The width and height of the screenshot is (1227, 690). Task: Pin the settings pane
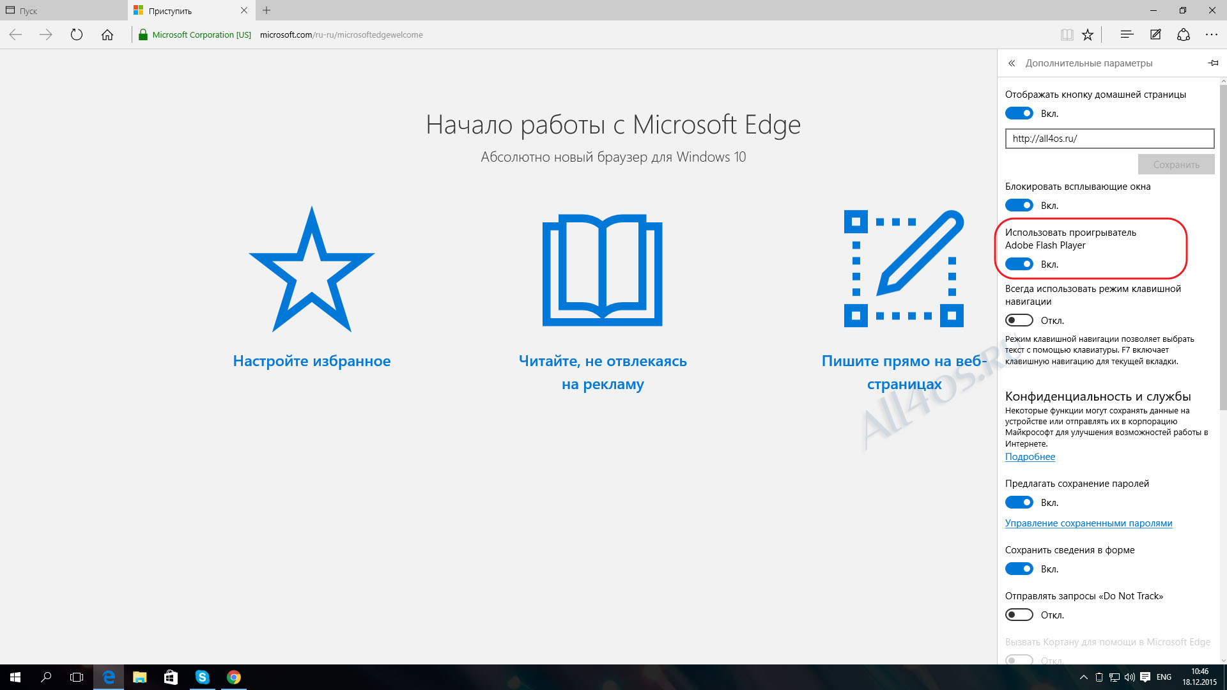(x=1213, y=63)
